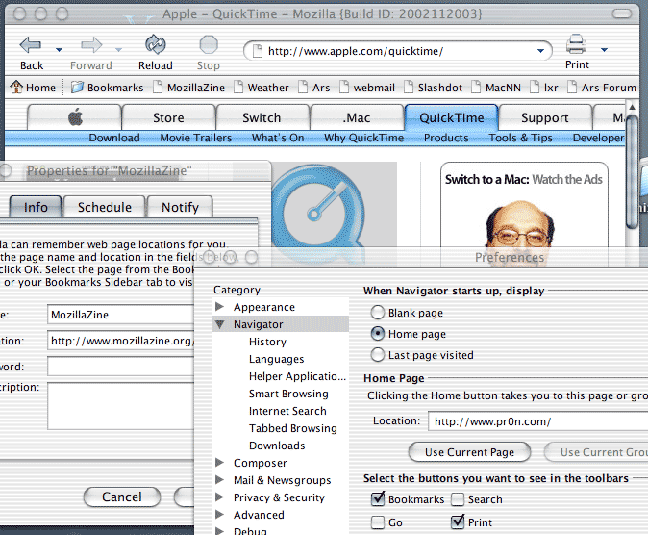Uncheck the Print toolbar checkbox

[458, 522]
